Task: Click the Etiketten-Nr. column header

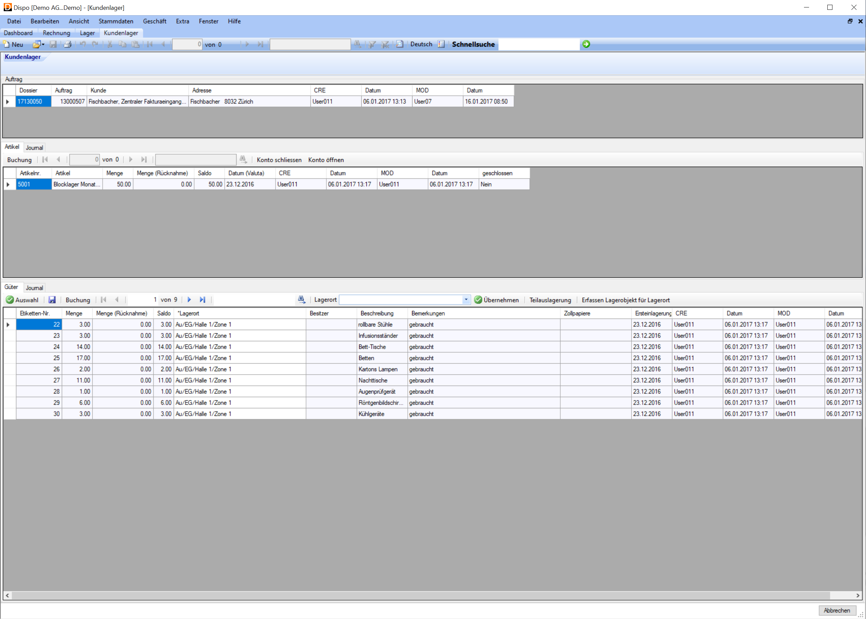Action: [39, 313]
